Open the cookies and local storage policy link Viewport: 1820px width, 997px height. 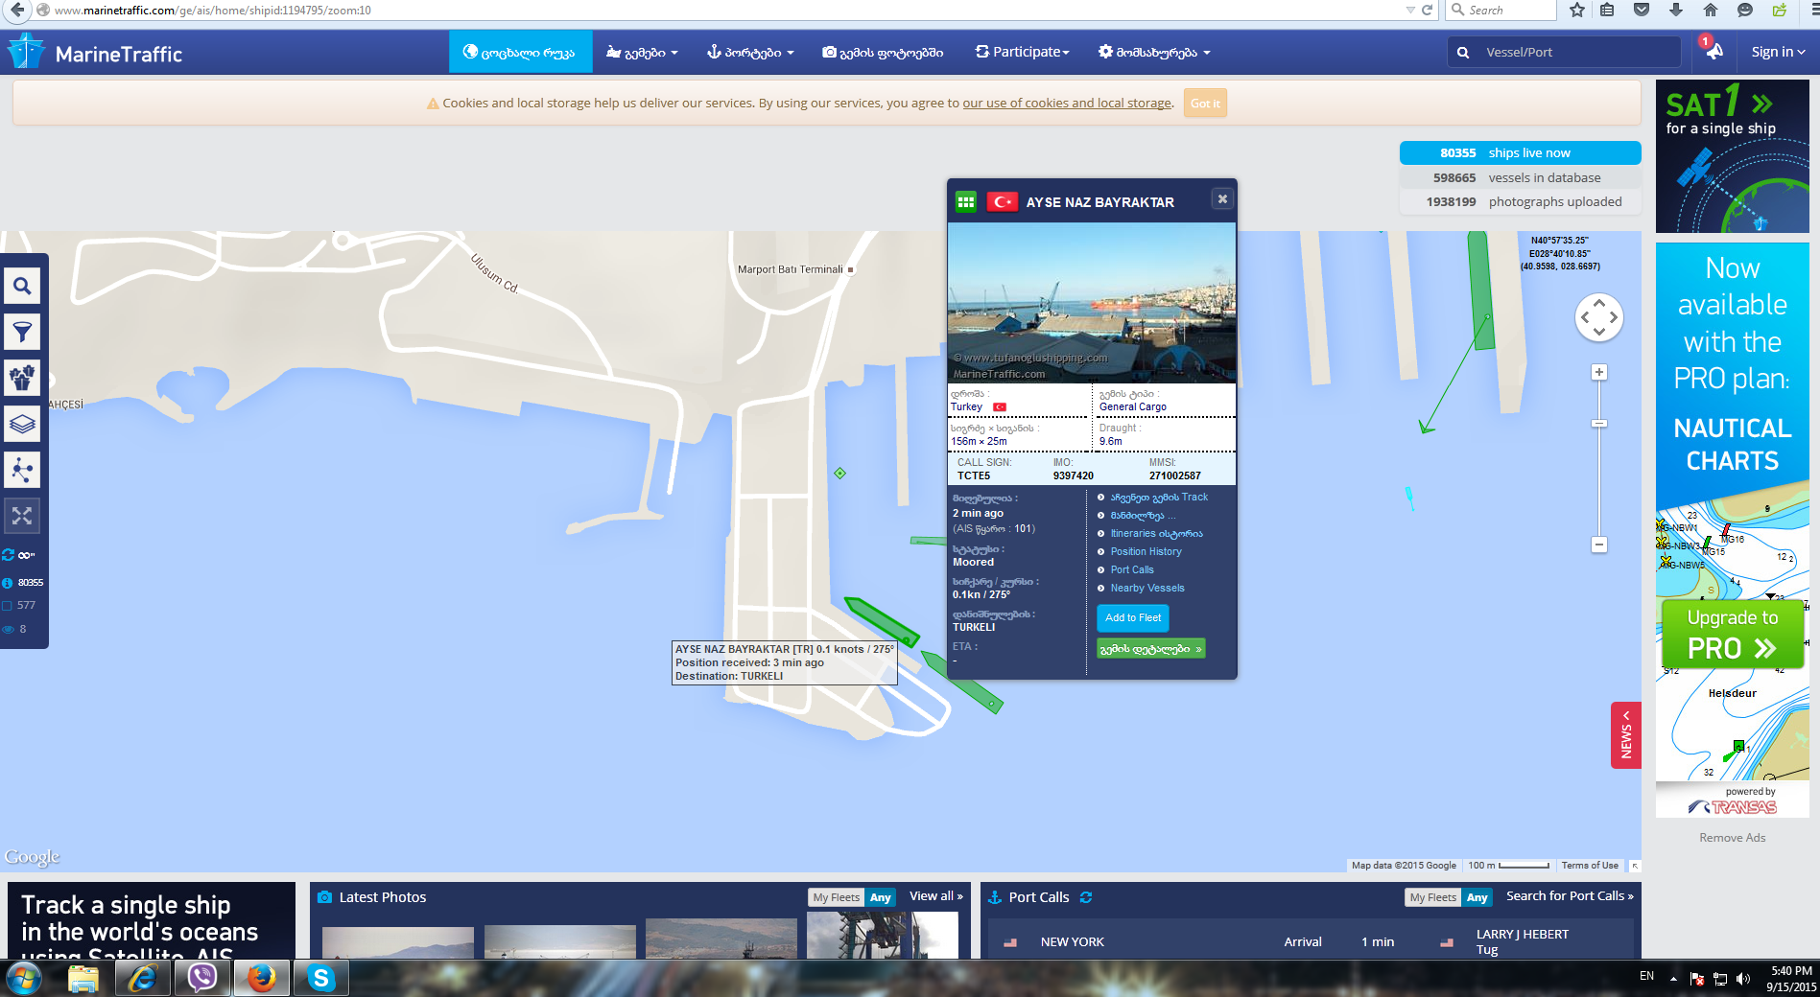point(1067,104)
